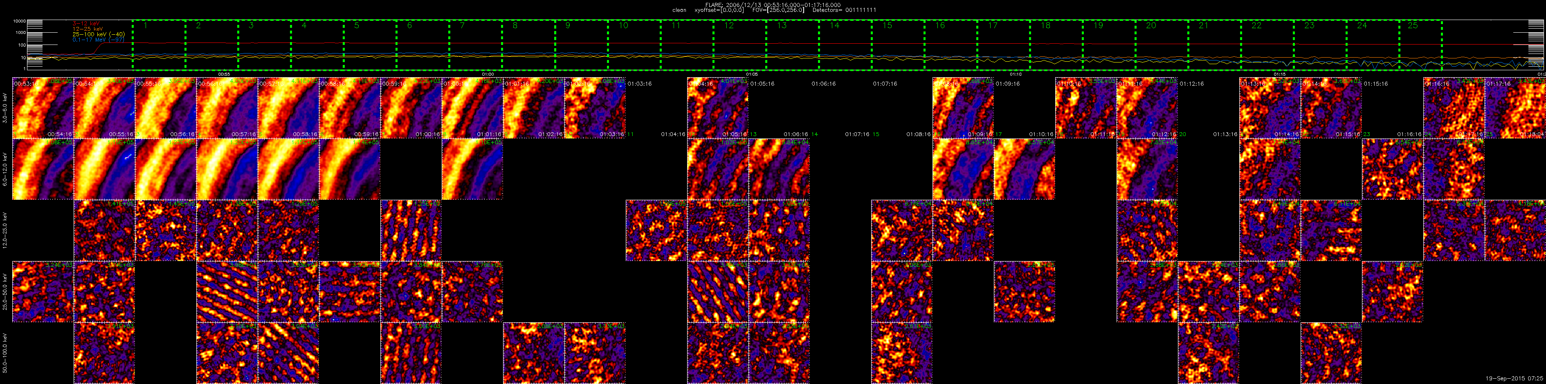Open the 3.0-6.0 keV image at 00:53:16
This screenshot has height=384, width=1546.
pyautogui.click(x=43, y=108)
